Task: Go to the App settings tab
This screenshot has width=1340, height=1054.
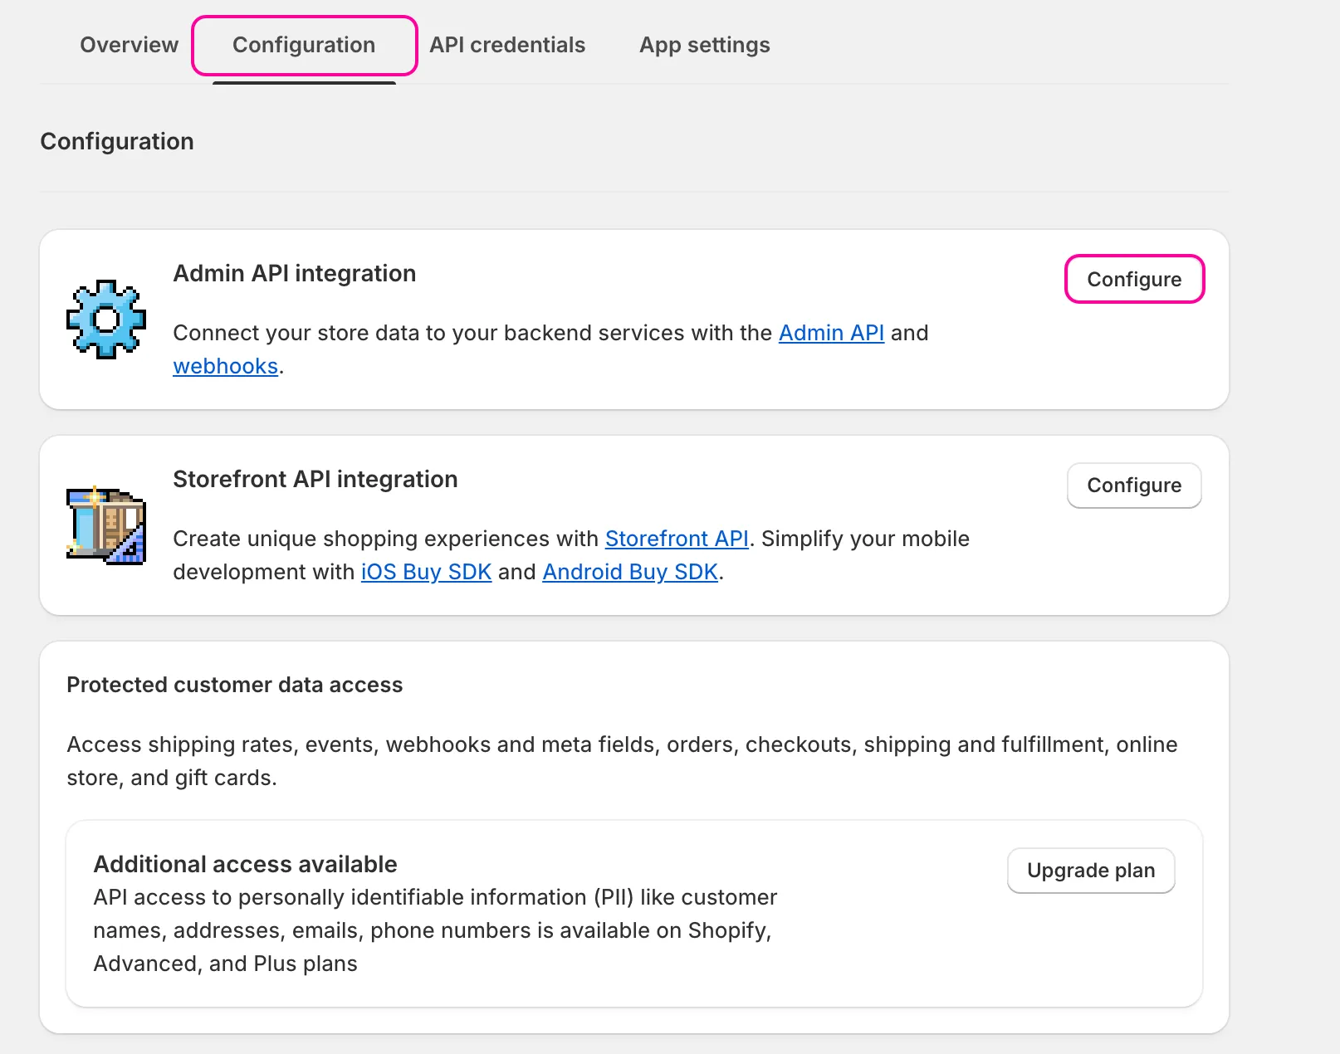Action: (705, 45)
